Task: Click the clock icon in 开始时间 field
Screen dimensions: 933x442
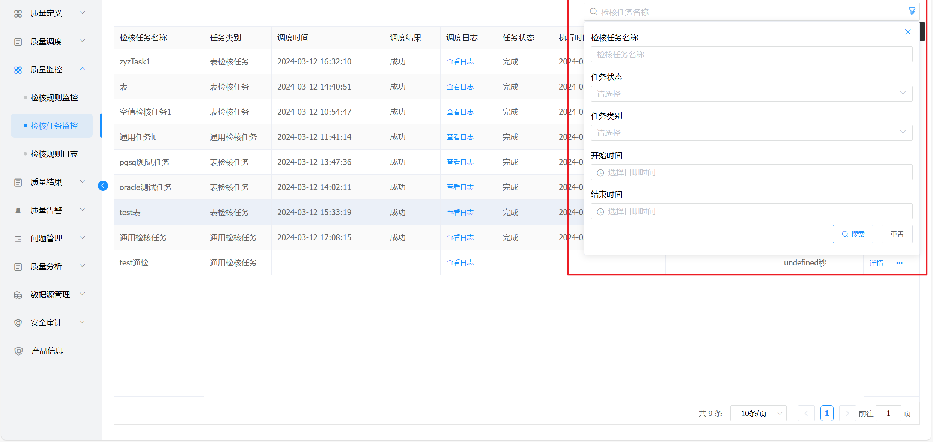Action: point(600,173)
